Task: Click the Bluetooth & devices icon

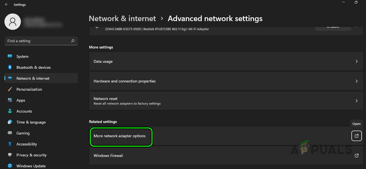Action: [10, 67]
